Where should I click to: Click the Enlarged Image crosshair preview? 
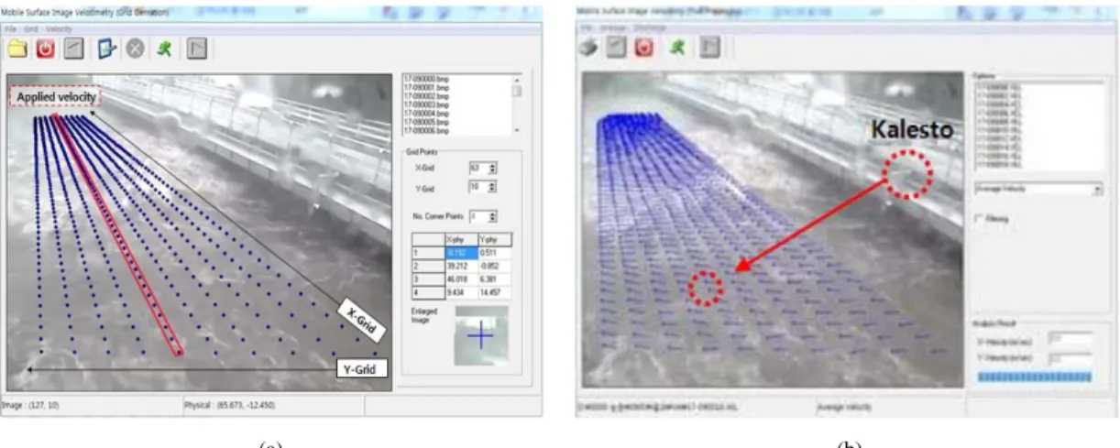(x=481, y=335)
